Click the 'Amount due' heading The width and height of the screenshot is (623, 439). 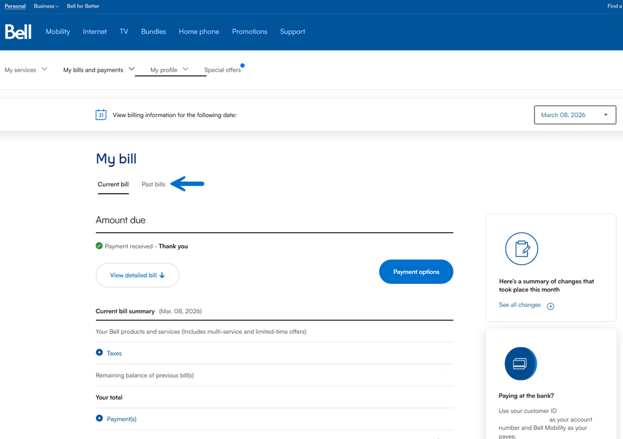(x=120, y=220)
